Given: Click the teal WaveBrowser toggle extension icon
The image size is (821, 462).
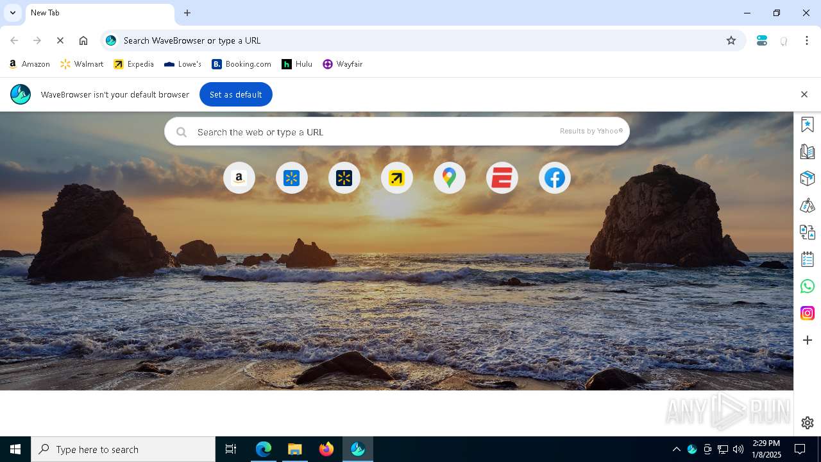Looking at the screenshot, I should click(x=762, y=40).
